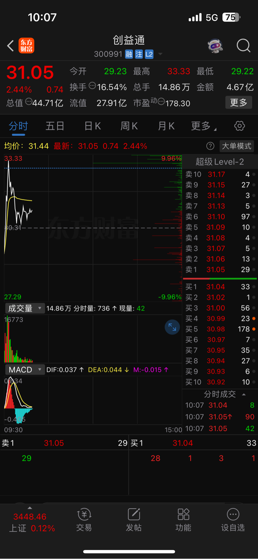This screenshot has width=258, height=559.
Task: Tap the L2 badge icon
Action: pos(149,54)
